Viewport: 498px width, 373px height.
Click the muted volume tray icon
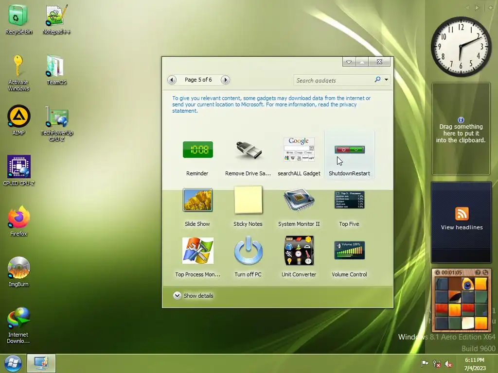click(x=448, y=364)
